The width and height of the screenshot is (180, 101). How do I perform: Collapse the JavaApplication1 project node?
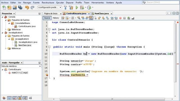[3, 33]
